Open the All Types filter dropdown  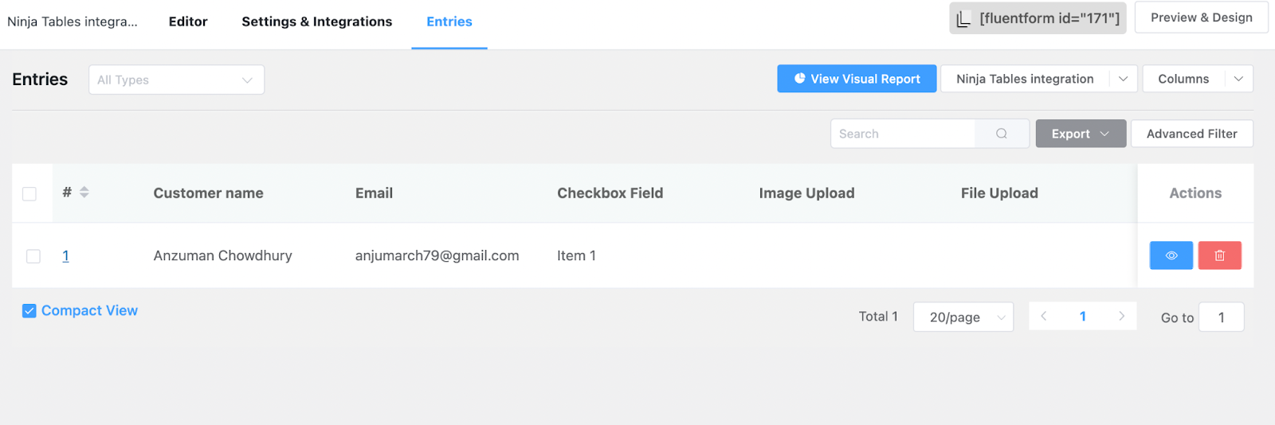pyautogui.click(x=176, y=80)
